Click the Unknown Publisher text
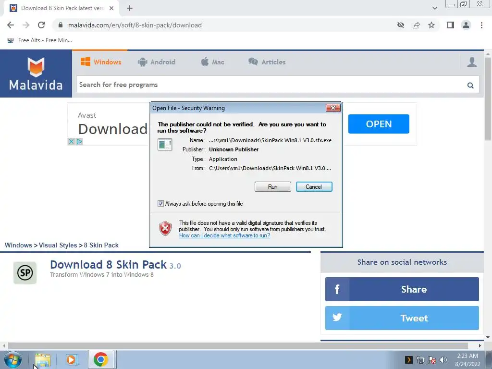 point(234,149)
